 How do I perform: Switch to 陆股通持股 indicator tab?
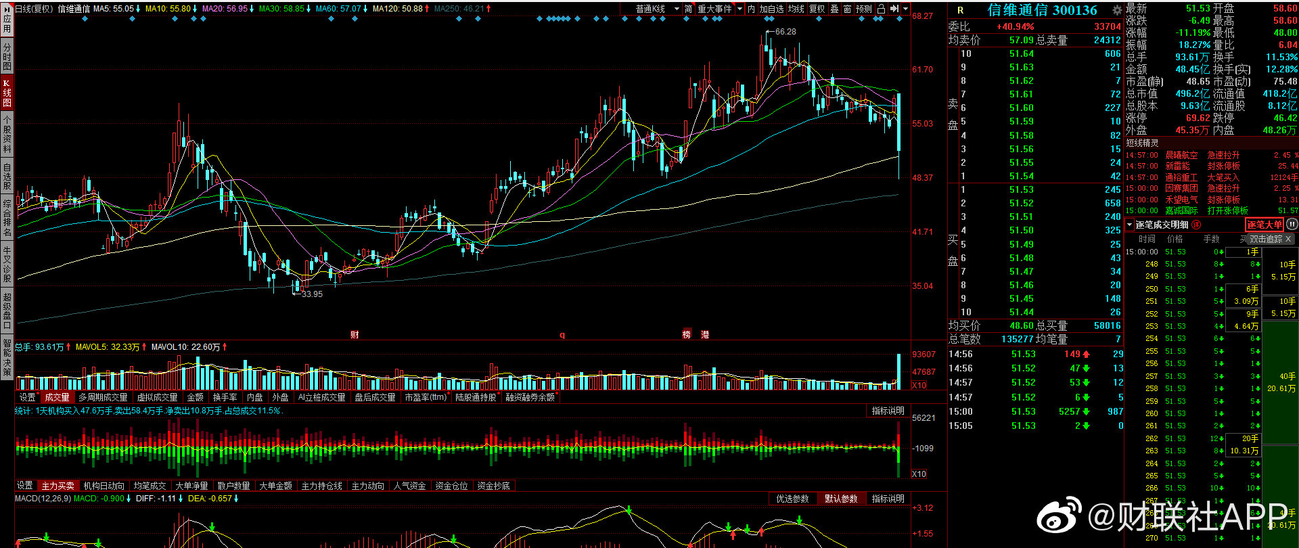click(476, 397)
